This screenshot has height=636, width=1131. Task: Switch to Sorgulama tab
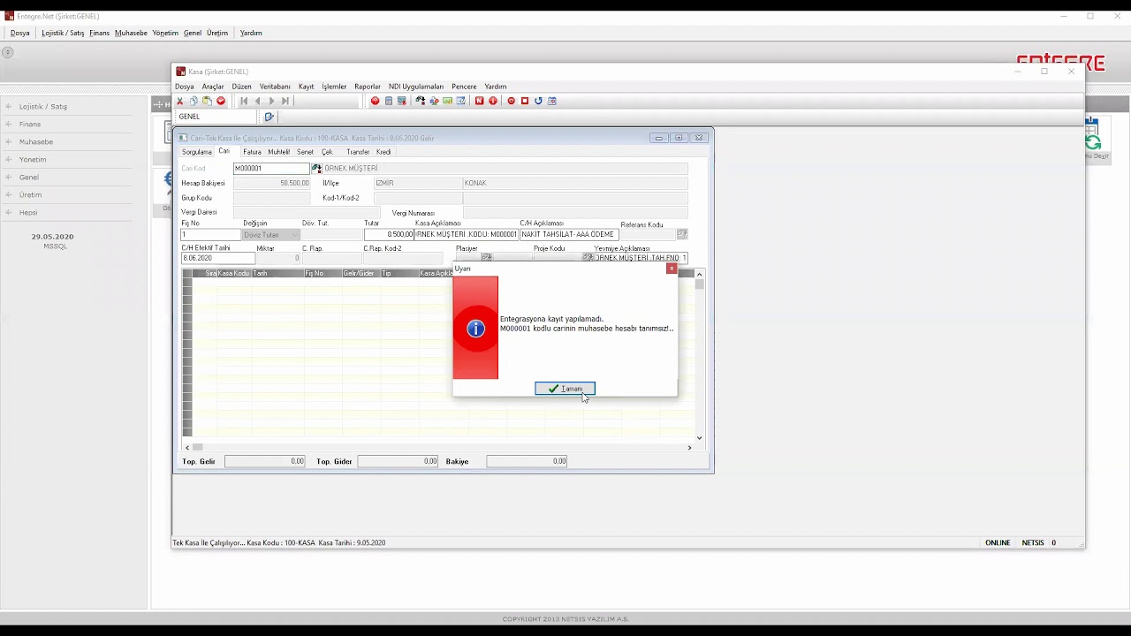pos(197,152)
